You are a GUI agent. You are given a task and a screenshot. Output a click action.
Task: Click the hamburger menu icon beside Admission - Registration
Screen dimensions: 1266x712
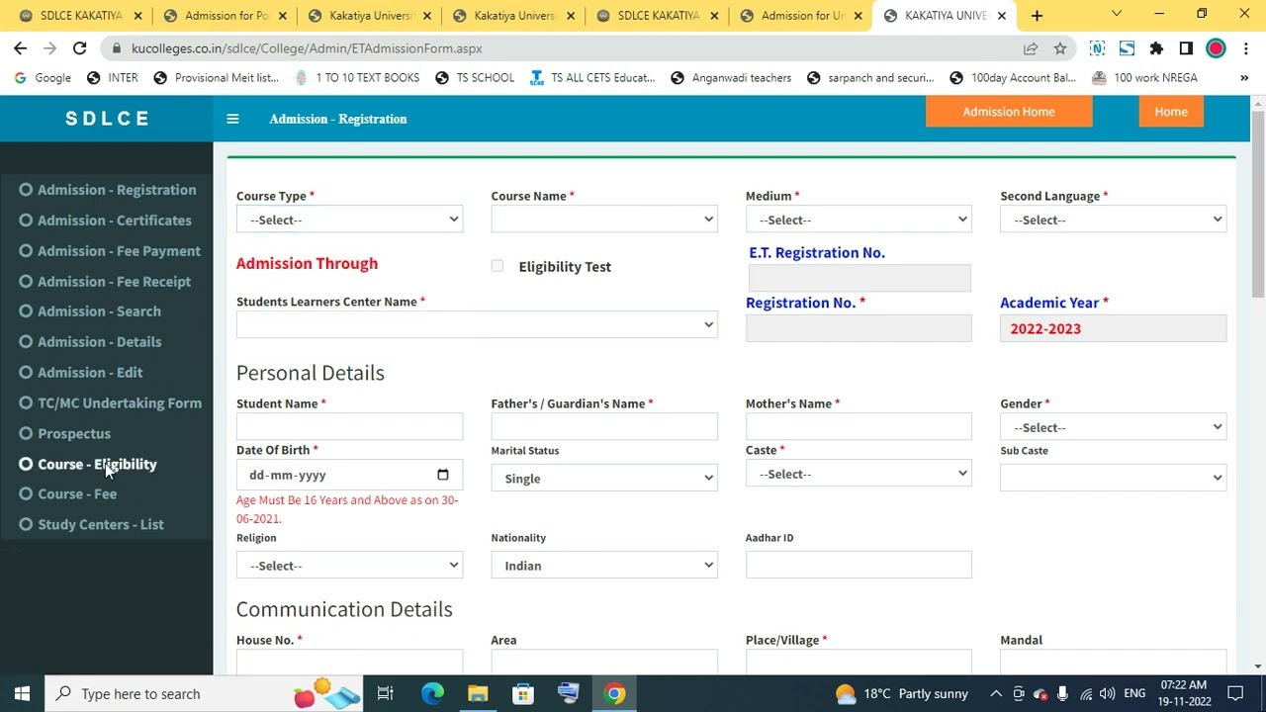click(x=232, y=119)
